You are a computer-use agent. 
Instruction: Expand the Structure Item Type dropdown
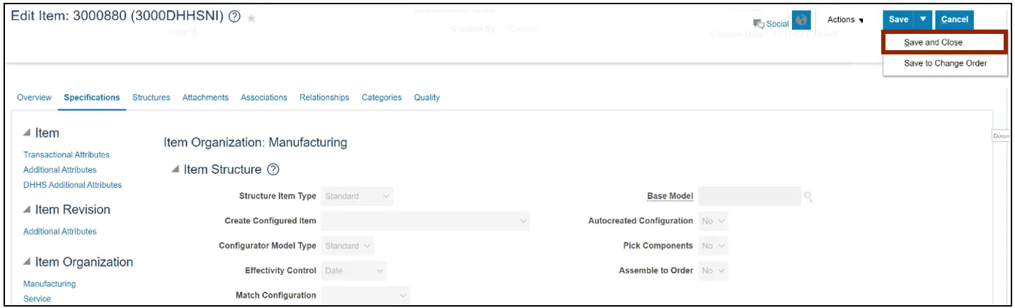point(357,196)
